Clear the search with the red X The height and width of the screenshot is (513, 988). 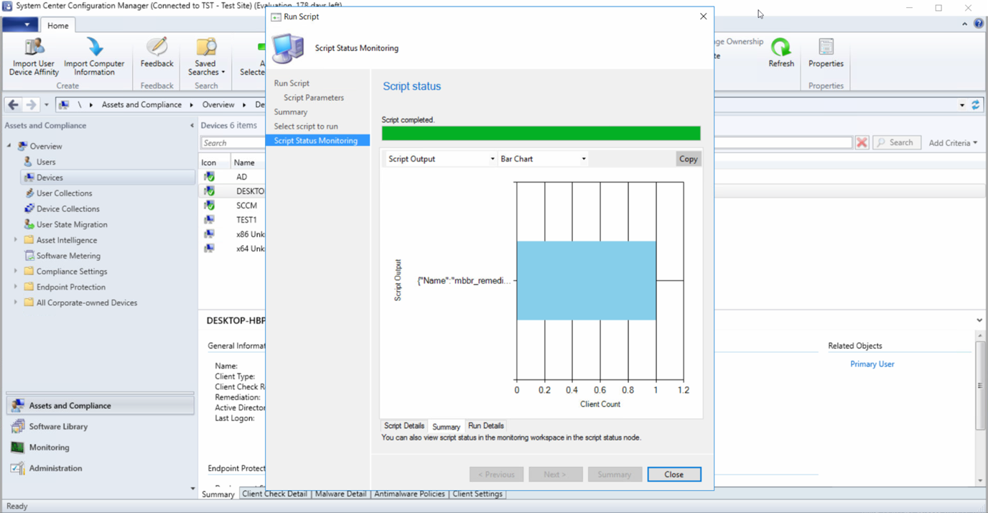point(862,142)
